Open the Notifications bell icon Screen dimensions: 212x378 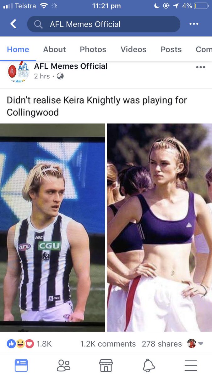(149, 366)
